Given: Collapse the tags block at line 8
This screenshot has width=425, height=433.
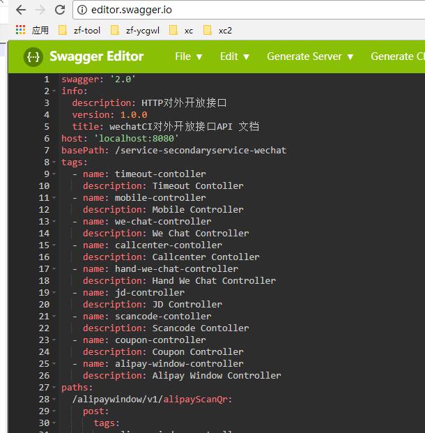Looking at the screenshot, I should tap(54, 162).
